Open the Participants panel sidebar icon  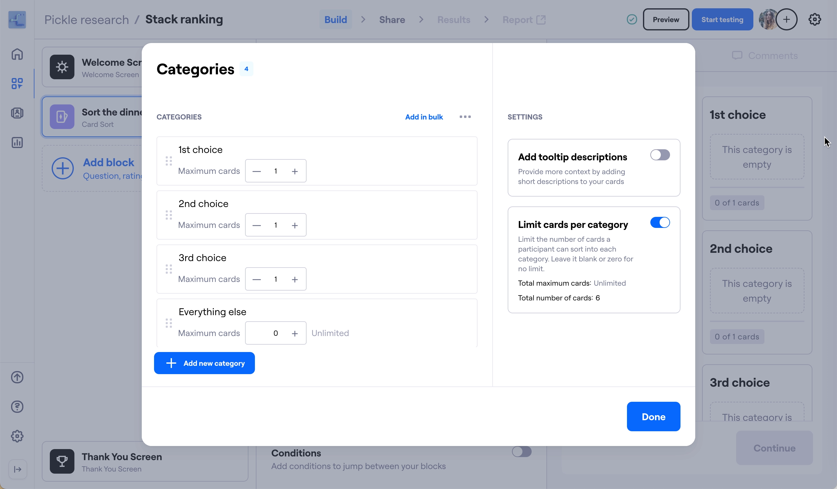pos(17,113)
